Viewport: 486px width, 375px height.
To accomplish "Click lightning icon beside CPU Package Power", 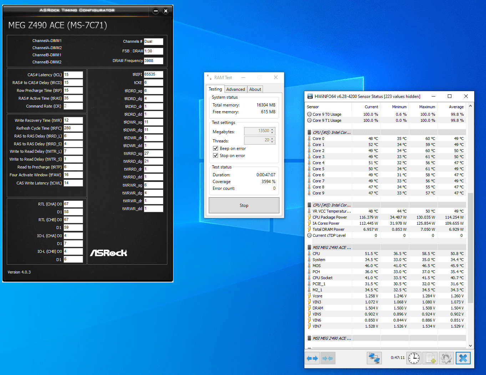I will [x=309, y=217].
